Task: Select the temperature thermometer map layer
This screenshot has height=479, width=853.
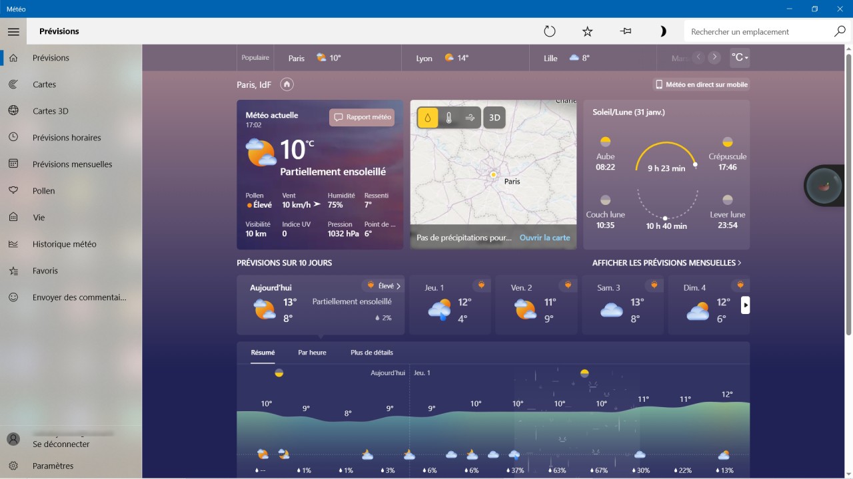Action: coord(448,118)
